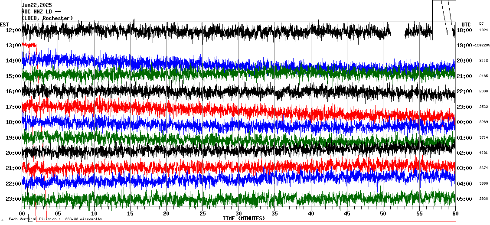The height and width of the screenshot is (225, 490).
Task: Select the 02:00 UTC row label
Action: (464, 153)
